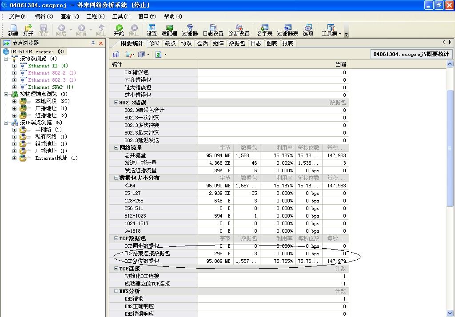Click the 打开 (Open) folder icon
The image size is (455, 317).
click(28, 28)
